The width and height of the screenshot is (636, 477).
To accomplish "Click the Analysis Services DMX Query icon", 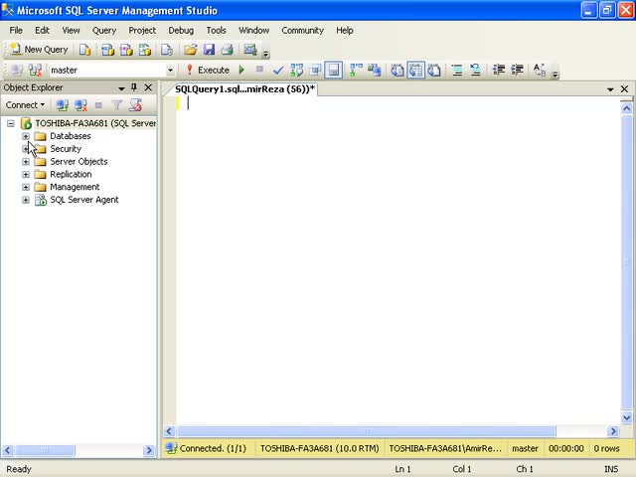I will 126,50.
